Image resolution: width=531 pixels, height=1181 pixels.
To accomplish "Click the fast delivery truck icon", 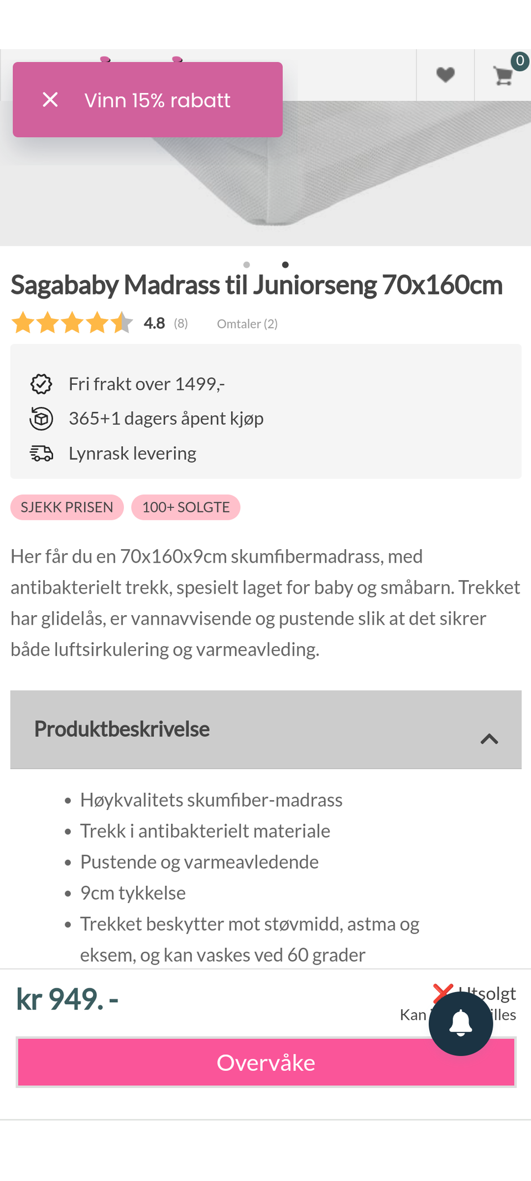I will [41, 453].
